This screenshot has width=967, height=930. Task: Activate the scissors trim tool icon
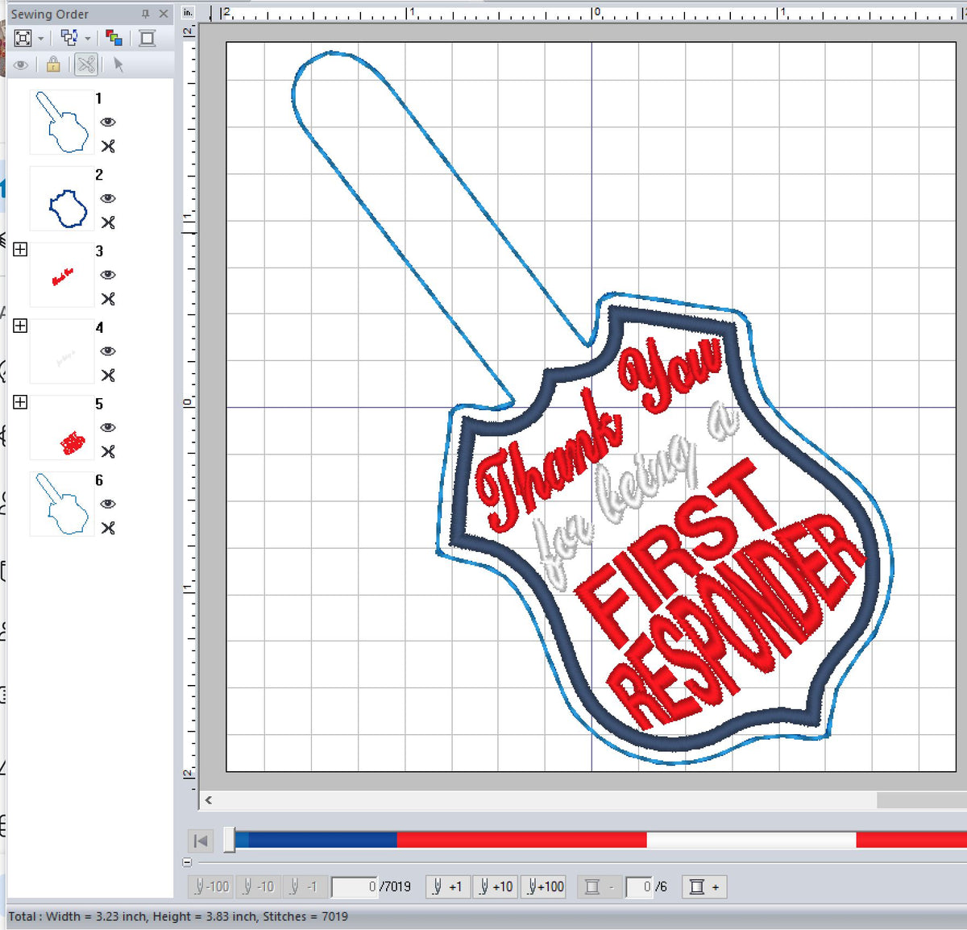[85, 65]
